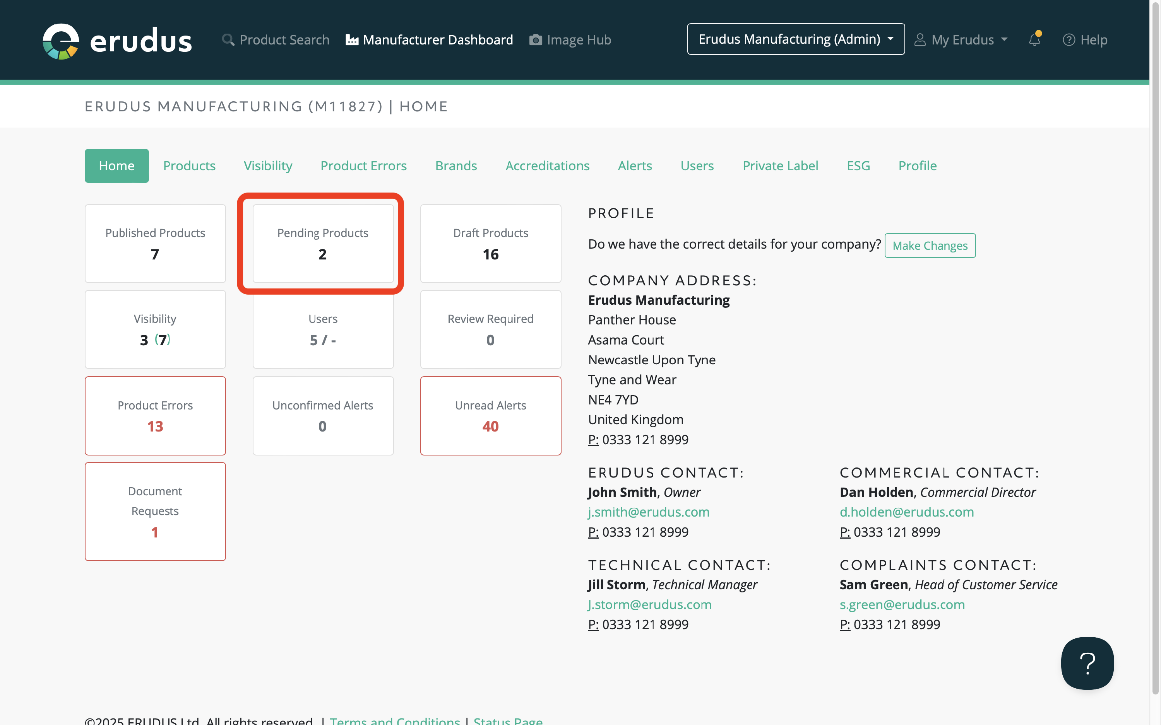Click the Help question mark icon
This screenshot has height=725, width=1161.
[1069, 40]
